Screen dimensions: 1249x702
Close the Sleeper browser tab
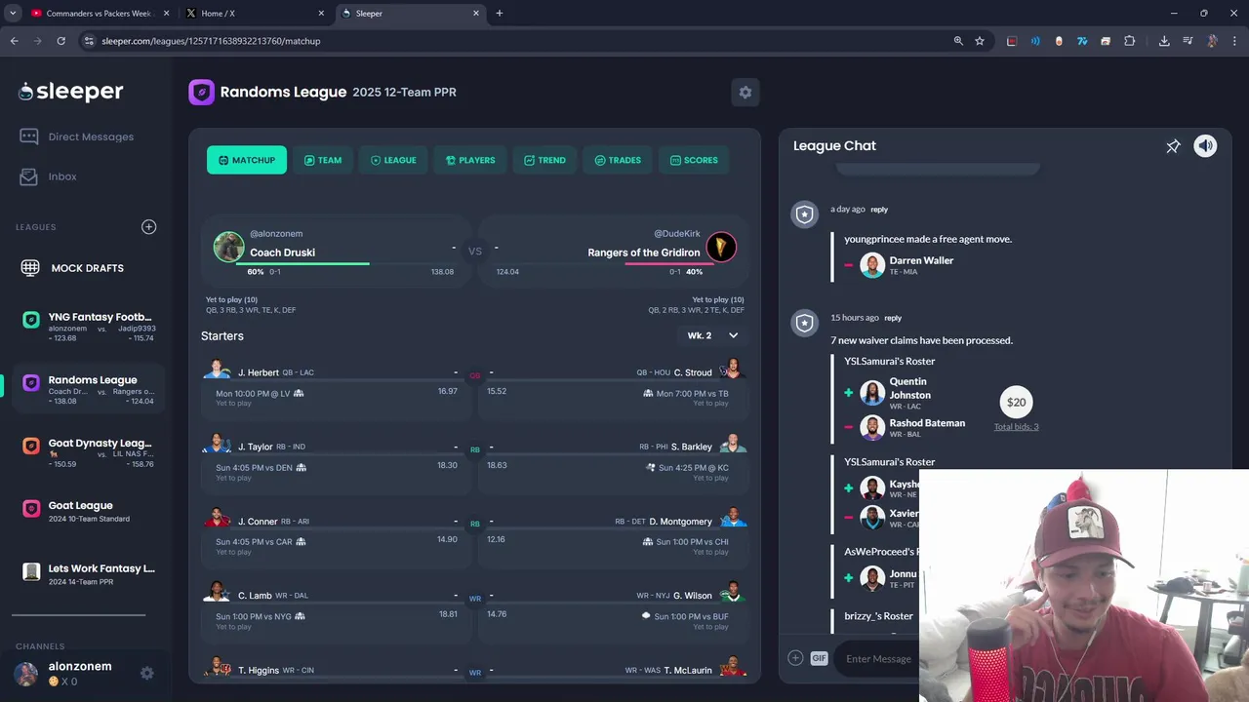click(x=476, y=14)
